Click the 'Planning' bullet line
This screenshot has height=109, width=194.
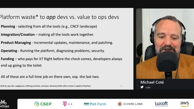49,26
